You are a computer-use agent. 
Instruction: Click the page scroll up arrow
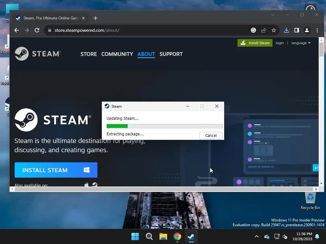click(x=322, y=40)
